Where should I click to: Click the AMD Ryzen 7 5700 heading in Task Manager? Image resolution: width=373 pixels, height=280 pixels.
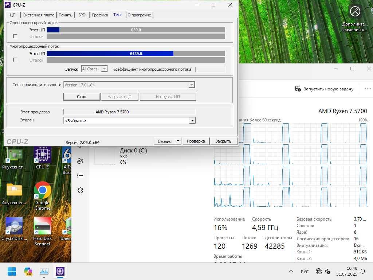(x=342, y=111)
